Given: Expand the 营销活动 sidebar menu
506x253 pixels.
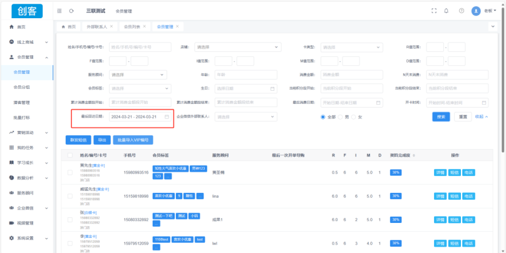Looking at the screenshot, I should [47, 133].
